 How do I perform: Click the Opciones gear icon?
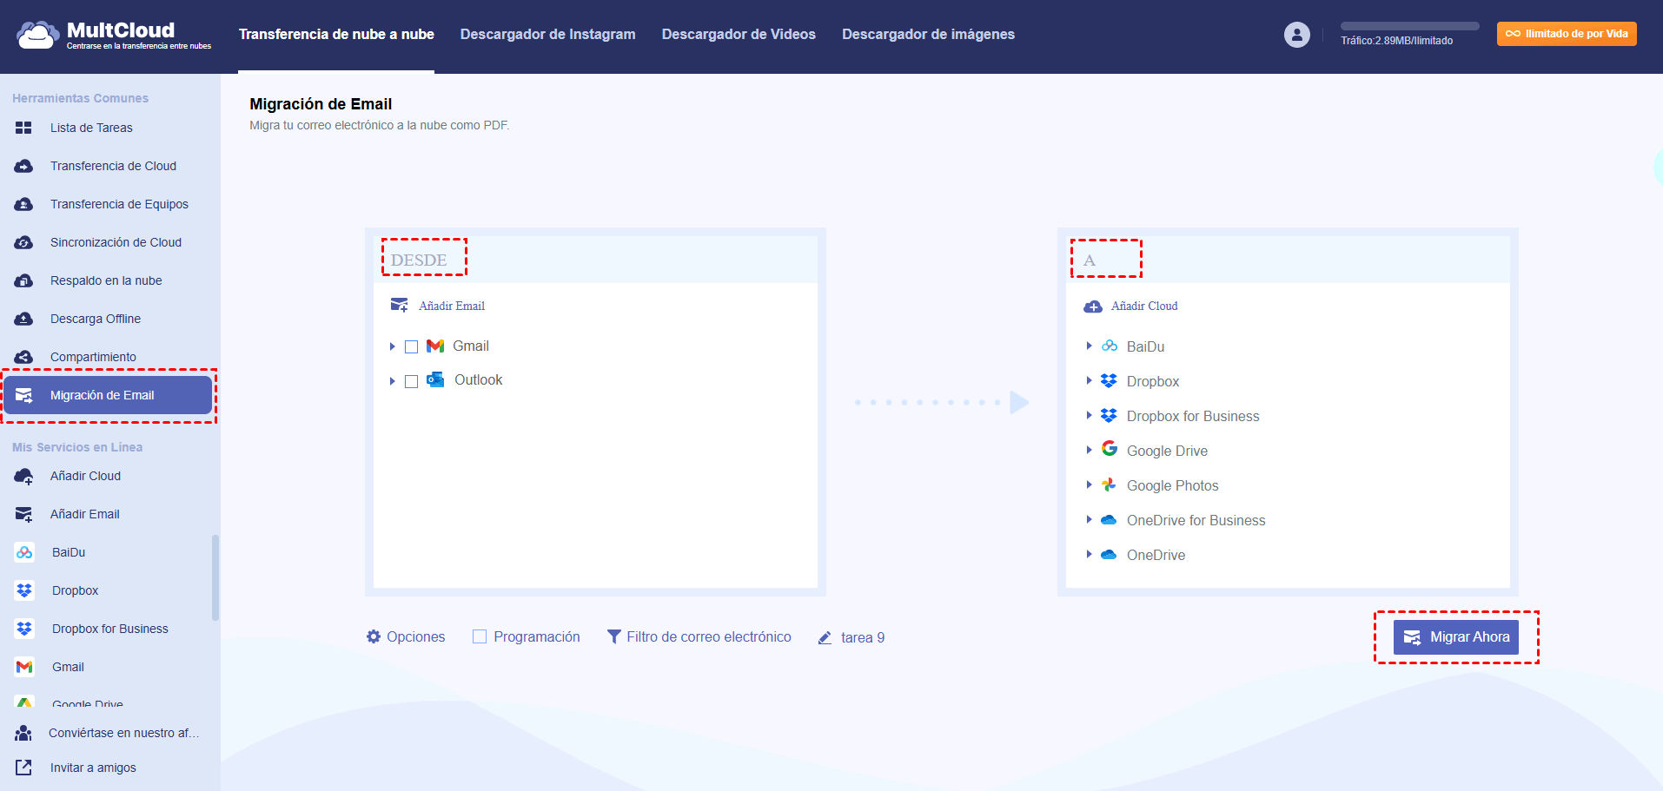point(374,636)
